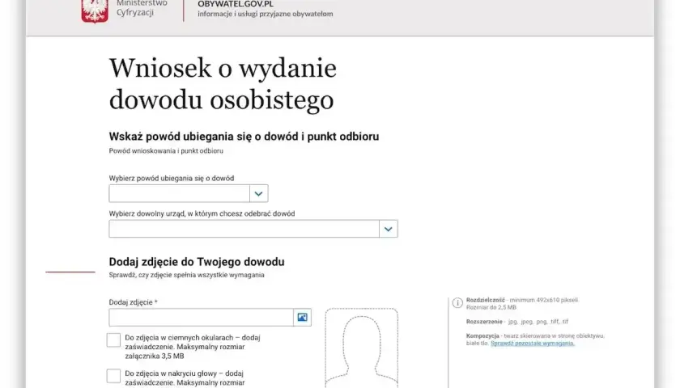Open the image upload picture icon

(x=302, y=318)
